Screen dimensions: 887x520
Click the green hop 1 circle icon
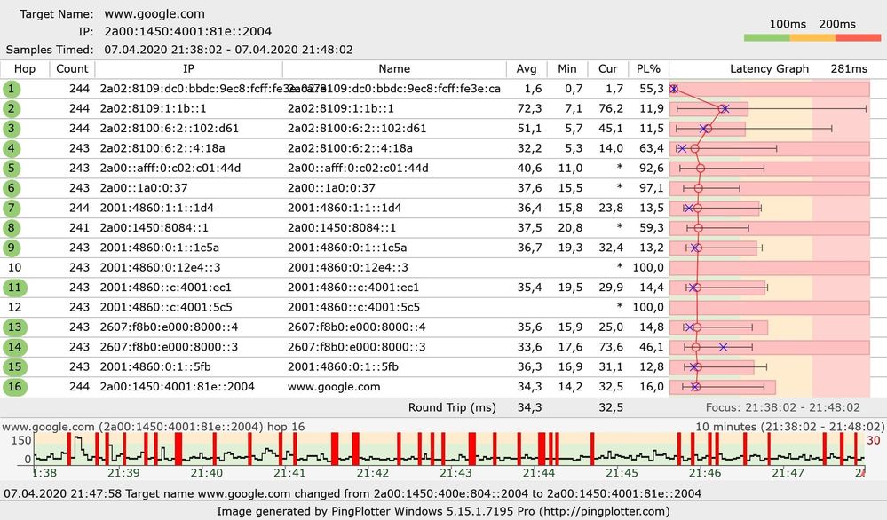click(12, 89)
